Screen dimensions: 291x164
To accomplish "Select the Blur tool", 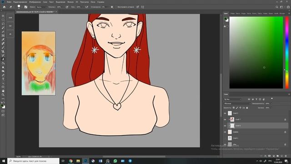I will click(x=3, y=67).
